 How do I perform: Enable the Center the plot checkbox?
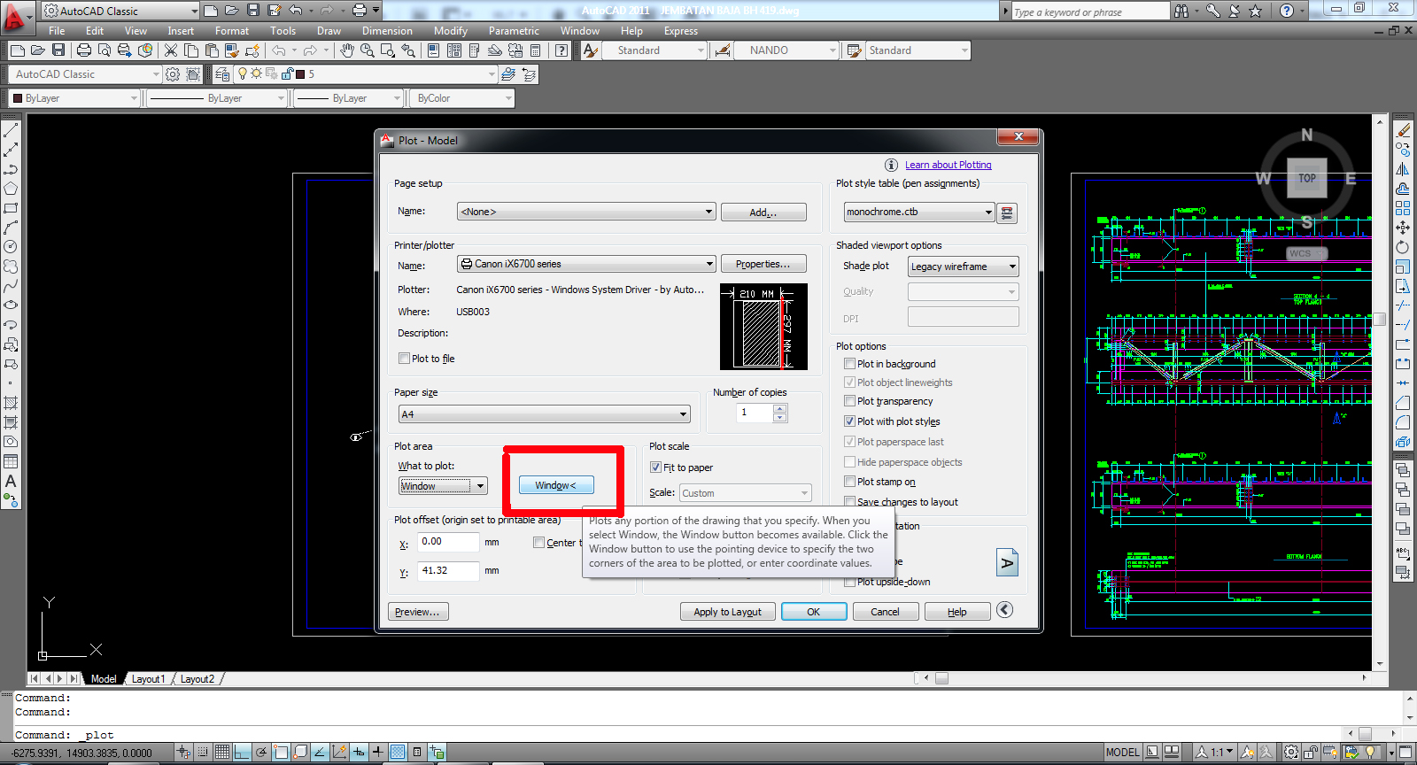[x=538, y=543]
